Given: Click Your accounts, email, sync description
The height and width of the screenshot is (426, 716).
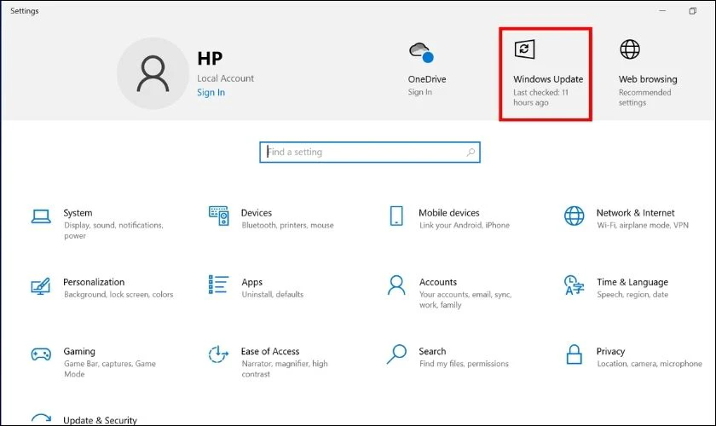Looking at the screenshot, I should [465, 300].
